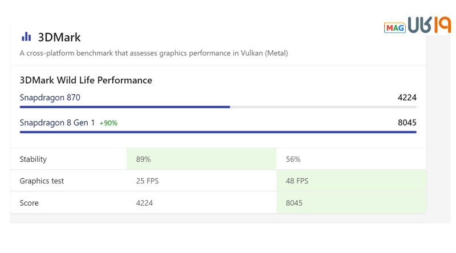Click the 89% stability cell
The image size is (456, 253).
click(144, 159)
